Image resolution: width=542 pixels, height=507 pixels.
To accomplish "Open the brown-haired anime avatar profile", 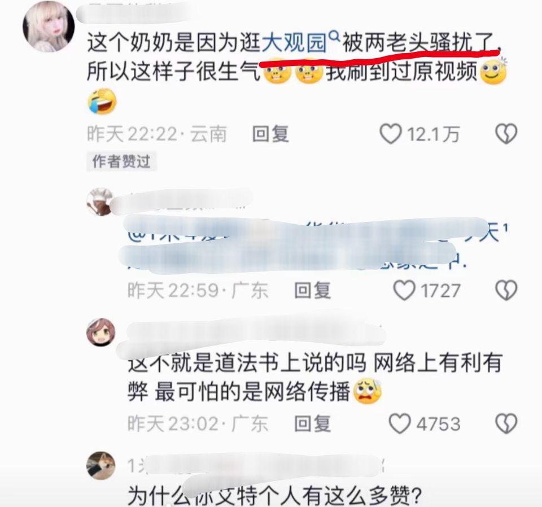I will 100,332.
